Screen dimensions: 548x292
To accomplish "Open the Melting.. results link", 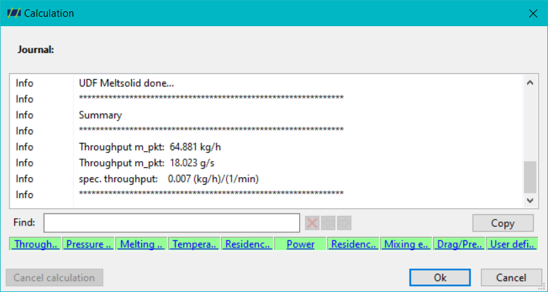I will (142, 244).
